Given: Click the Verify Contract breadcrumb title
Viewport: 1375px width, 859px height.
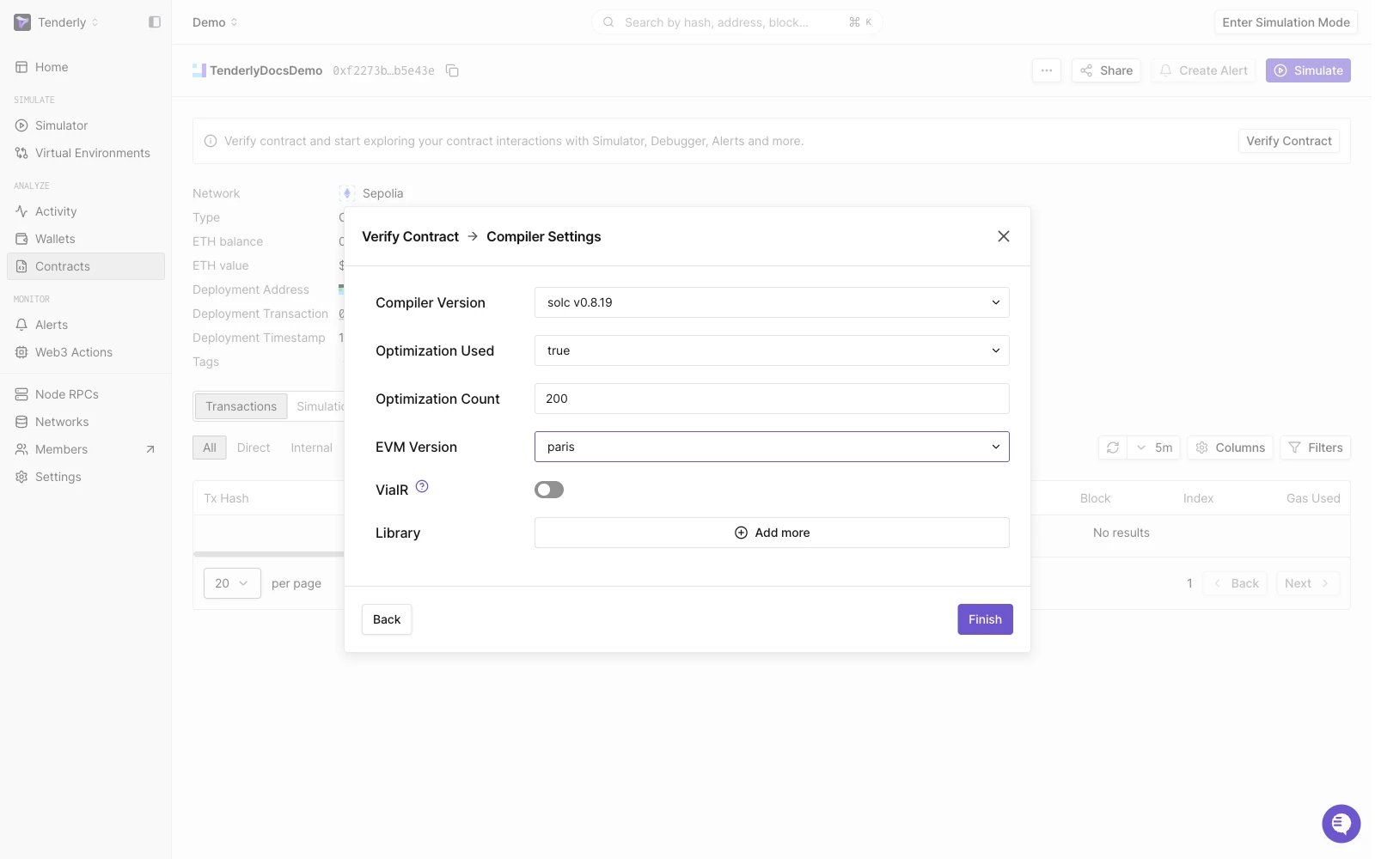Looking at the screenshot, I should coord(410,236).
